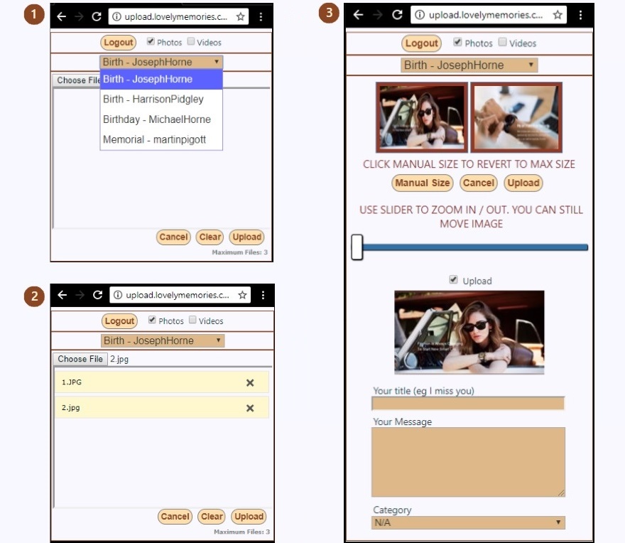Viewport: 625px width, 543px height.
Task: Remove 1.JPG from the file list
Action: [x=249, y=382]
